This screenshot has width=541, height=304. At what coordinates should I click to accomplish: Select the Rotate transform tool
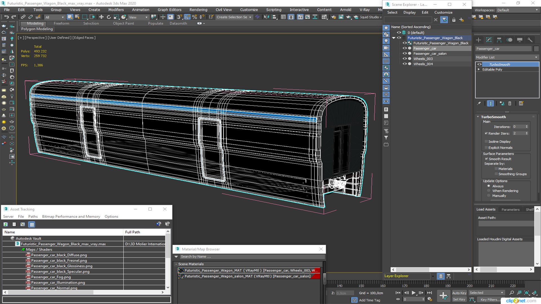click(109, 17)
